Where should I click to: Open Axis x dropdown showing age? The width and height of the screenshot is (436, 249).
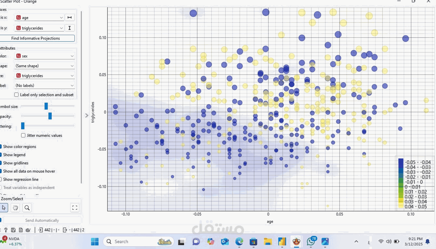coord(39,17)
